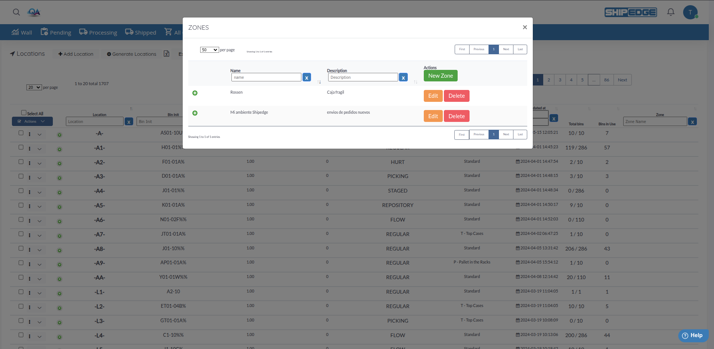Click the user avatar icon
Viewport: 714px width, 349px height.
[690, 12]
